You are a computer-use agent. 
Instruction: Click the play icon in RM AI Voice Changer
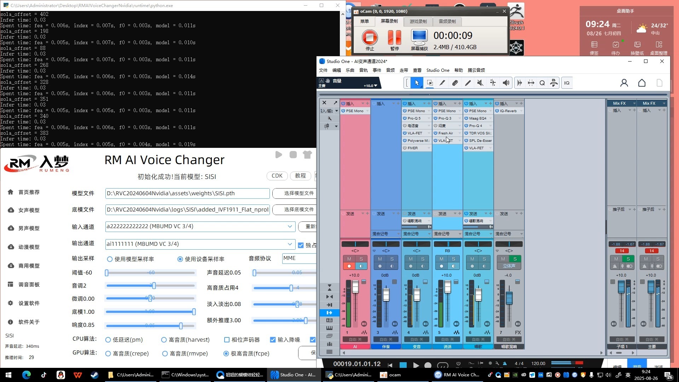coord(279,155)
